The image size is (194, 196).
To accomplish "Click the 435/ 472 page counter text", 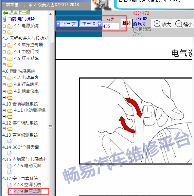I will tap(141, 13).
